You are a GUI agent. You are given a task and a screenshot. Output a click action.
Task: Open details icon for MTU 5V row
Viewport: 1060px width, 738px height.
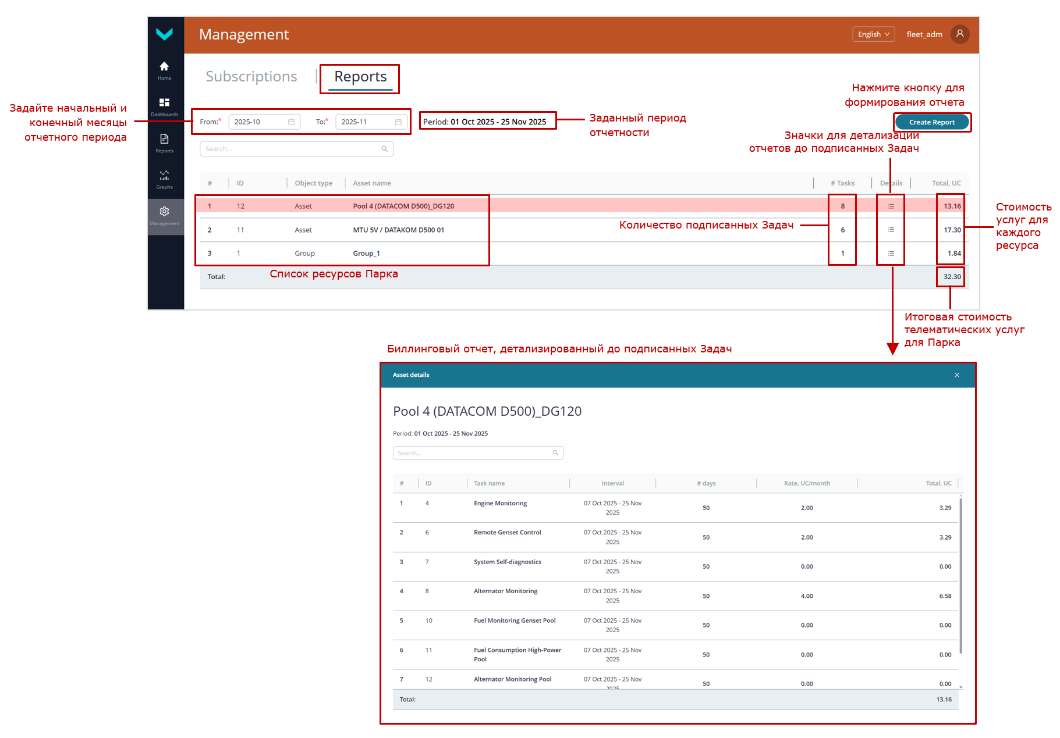point(891,230)
